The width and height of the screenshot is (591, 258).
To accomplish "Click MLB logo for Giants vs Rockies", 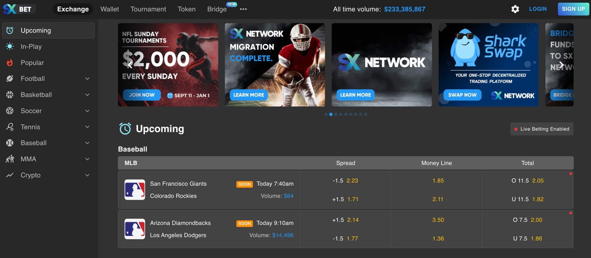I will click(135, 190).
